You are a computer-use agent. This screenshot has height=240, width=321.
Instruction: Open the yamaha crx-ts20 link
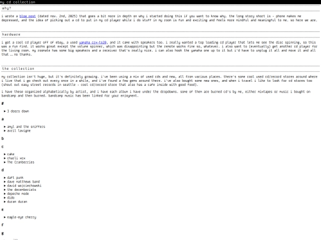coord(93,43)
